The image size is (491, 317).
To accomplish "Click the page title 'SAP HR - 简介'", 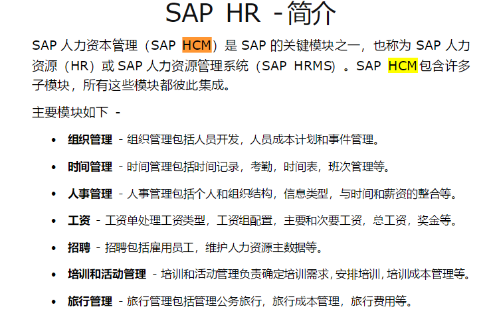I will tap(250, 13).
